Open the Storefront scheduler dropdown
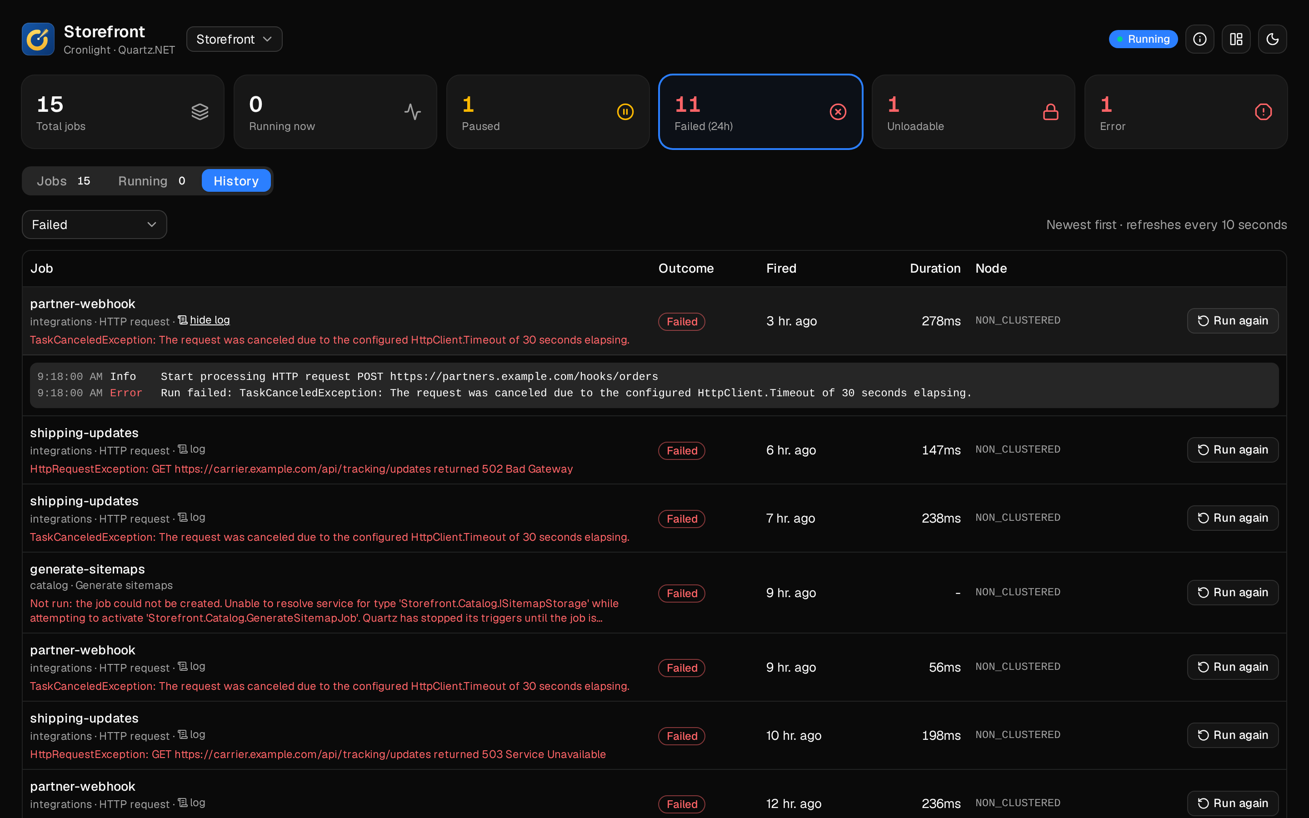This screenshot has width=1309, height=818. click(234, 39)
